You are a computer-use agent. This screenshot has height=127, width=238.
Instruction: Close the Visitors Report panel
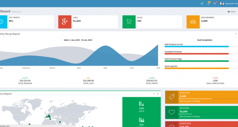tap(158, 94)
